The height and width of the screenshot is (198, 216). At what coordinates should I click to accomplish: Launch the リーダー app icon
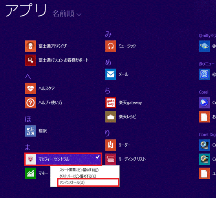[111, 145]
